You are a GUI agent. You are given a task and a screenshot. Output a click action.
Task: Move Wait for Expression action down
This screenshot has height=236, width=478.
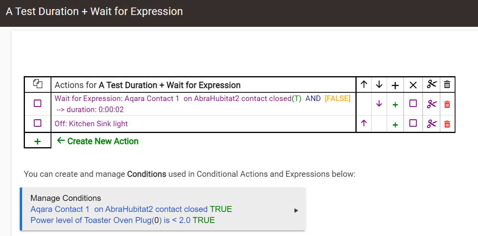click(379, 104)
